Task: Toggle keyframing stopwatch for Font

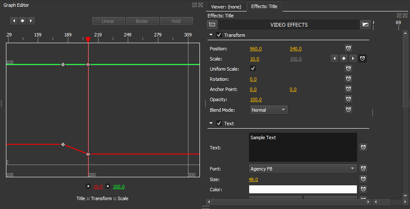Action: click(x=363, y=169)
